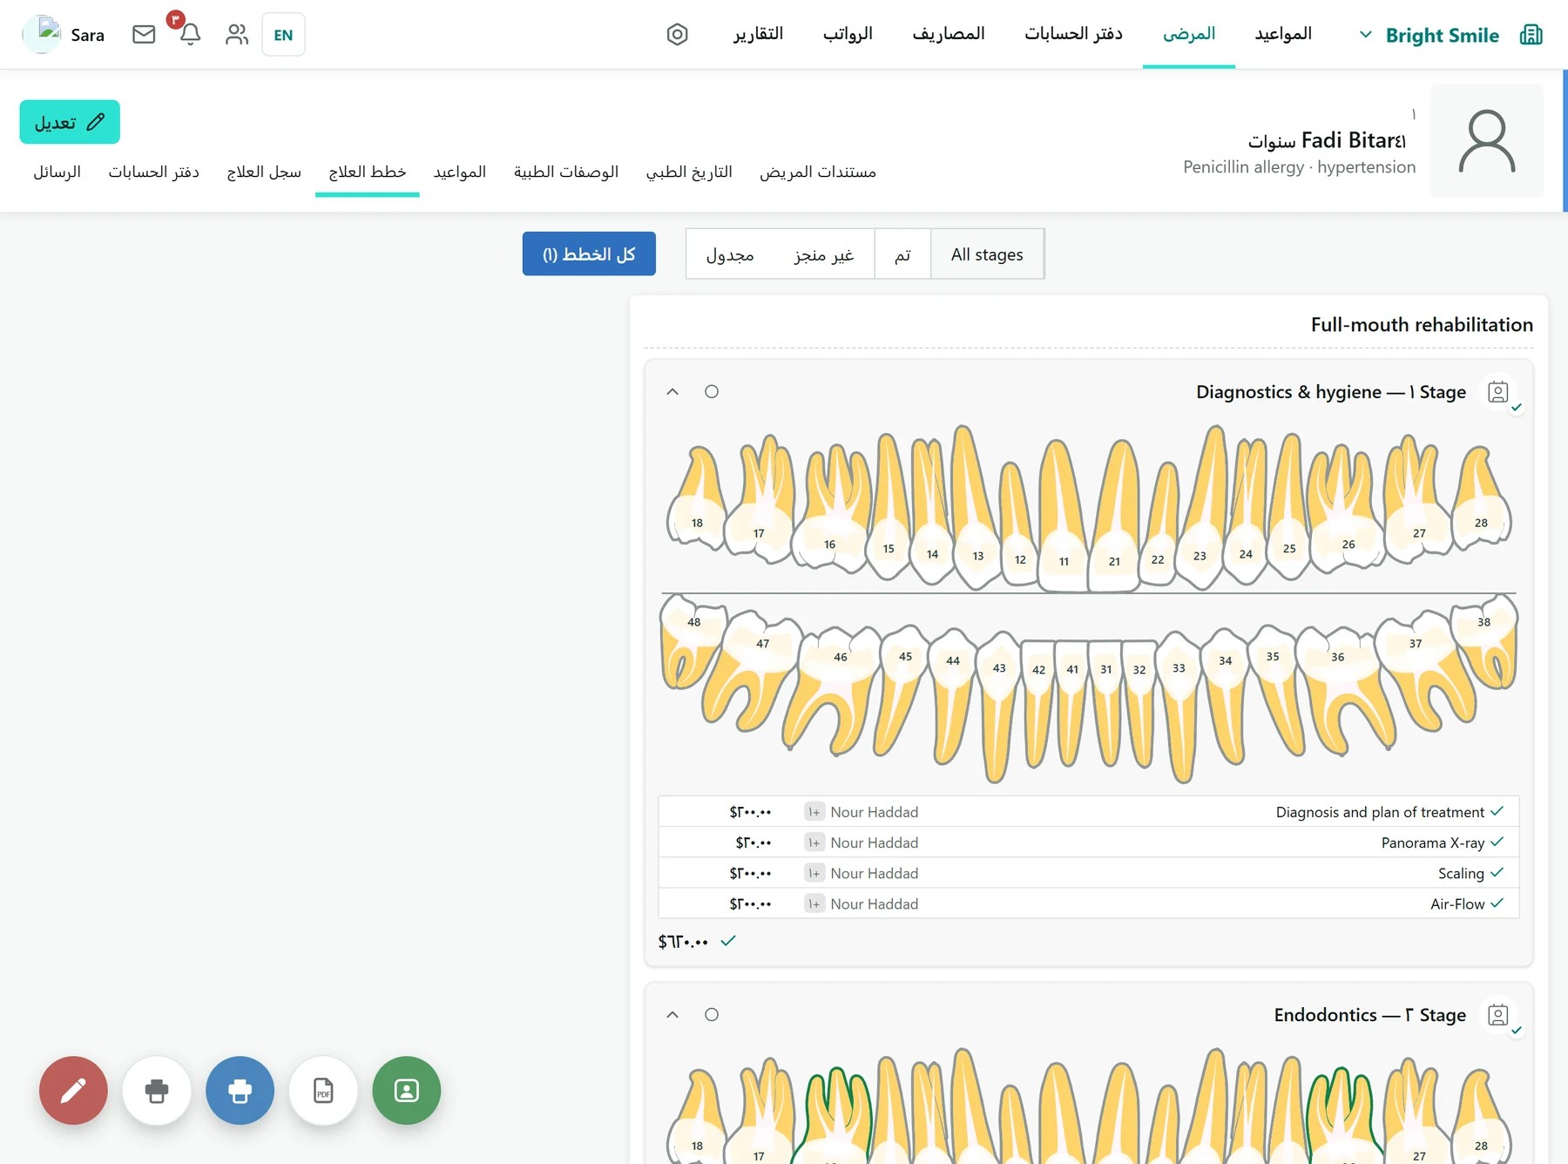The width and height of the screenshot is (1568, 1164).
Task: Open patient tab الوصفات الطبية
Action: click(x=566, y=172)
